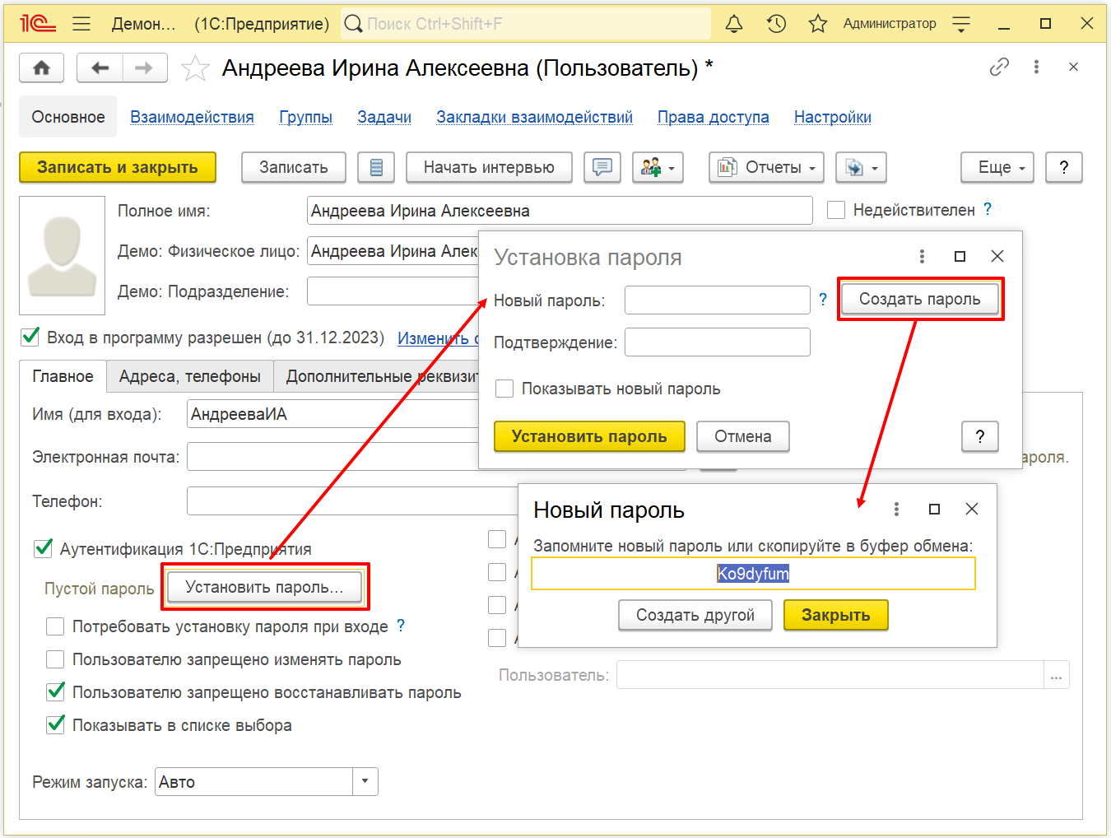This screenshot has height=838, width=1111.
Task: Open service settings icon next to Администратор
Action: click(x=960, y=24)
